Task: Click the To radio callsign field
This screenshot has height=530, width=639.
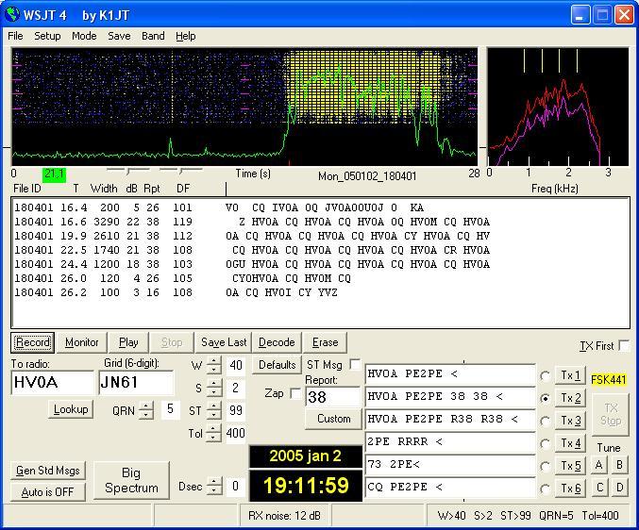Action: click(x=53, y=383)
